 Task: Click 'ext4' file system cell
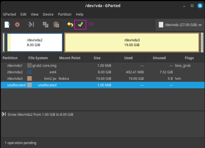tap(53, 72)
